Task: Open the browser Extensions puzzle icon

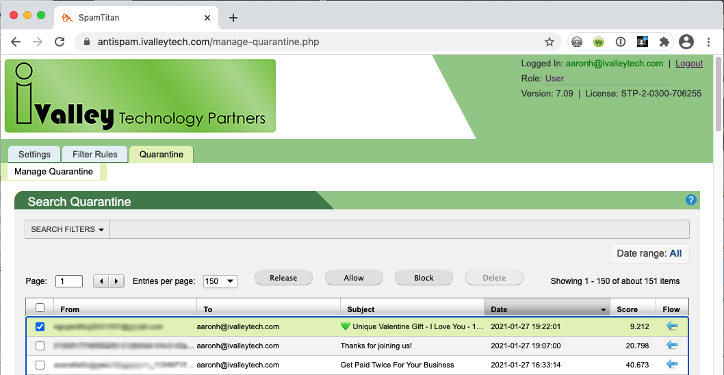Action: [663, 42]
